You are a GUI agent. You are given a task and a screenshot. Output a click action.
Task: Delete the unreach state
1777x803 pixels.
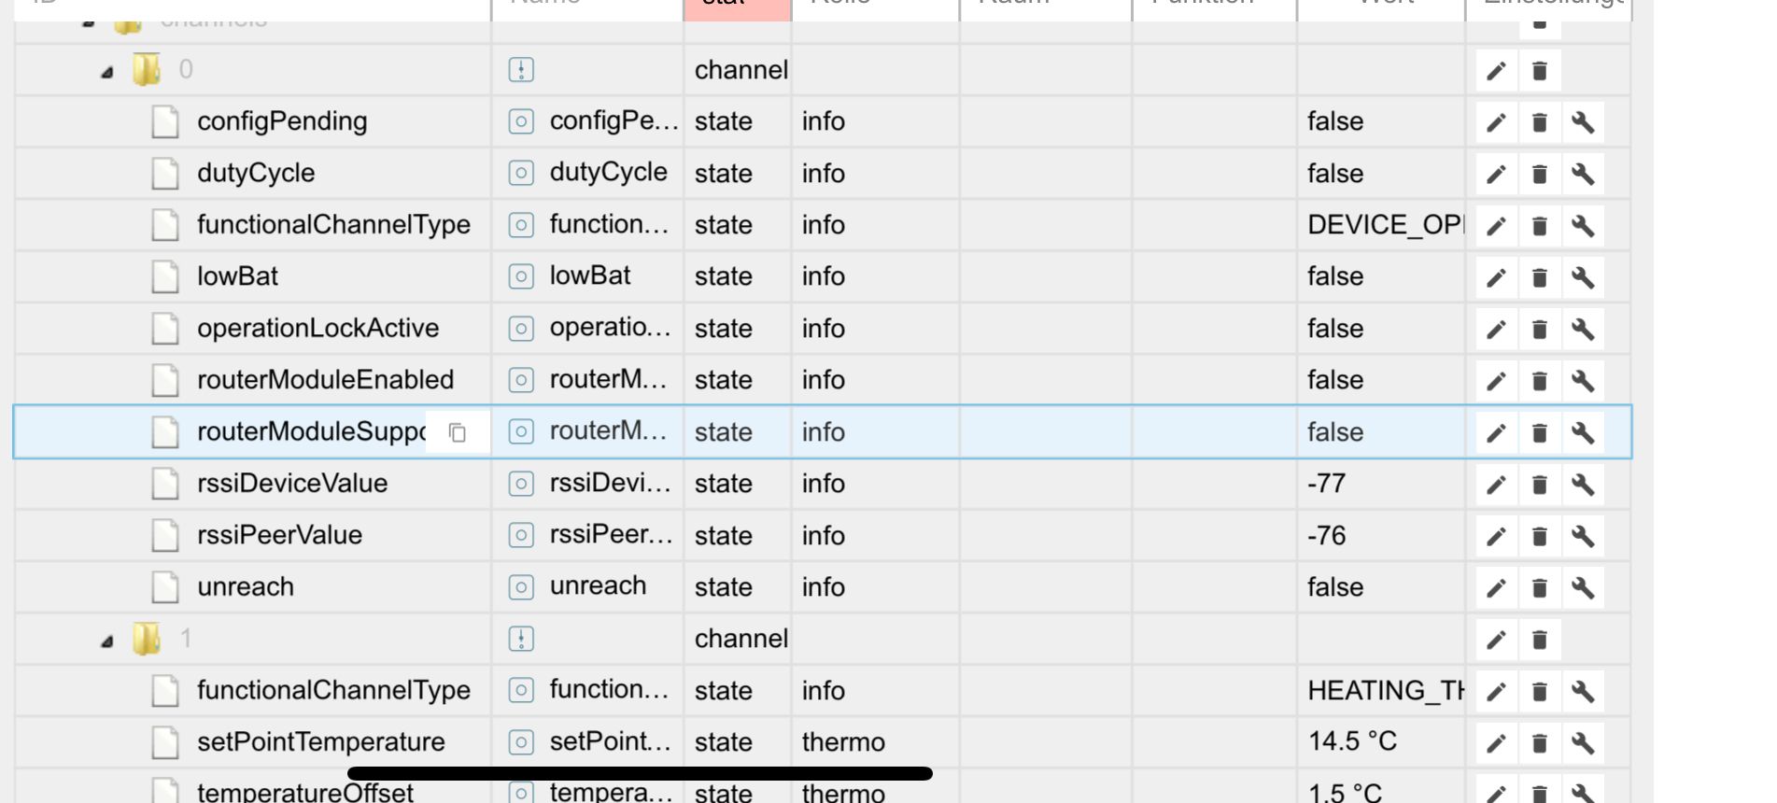click(1540, 587)
